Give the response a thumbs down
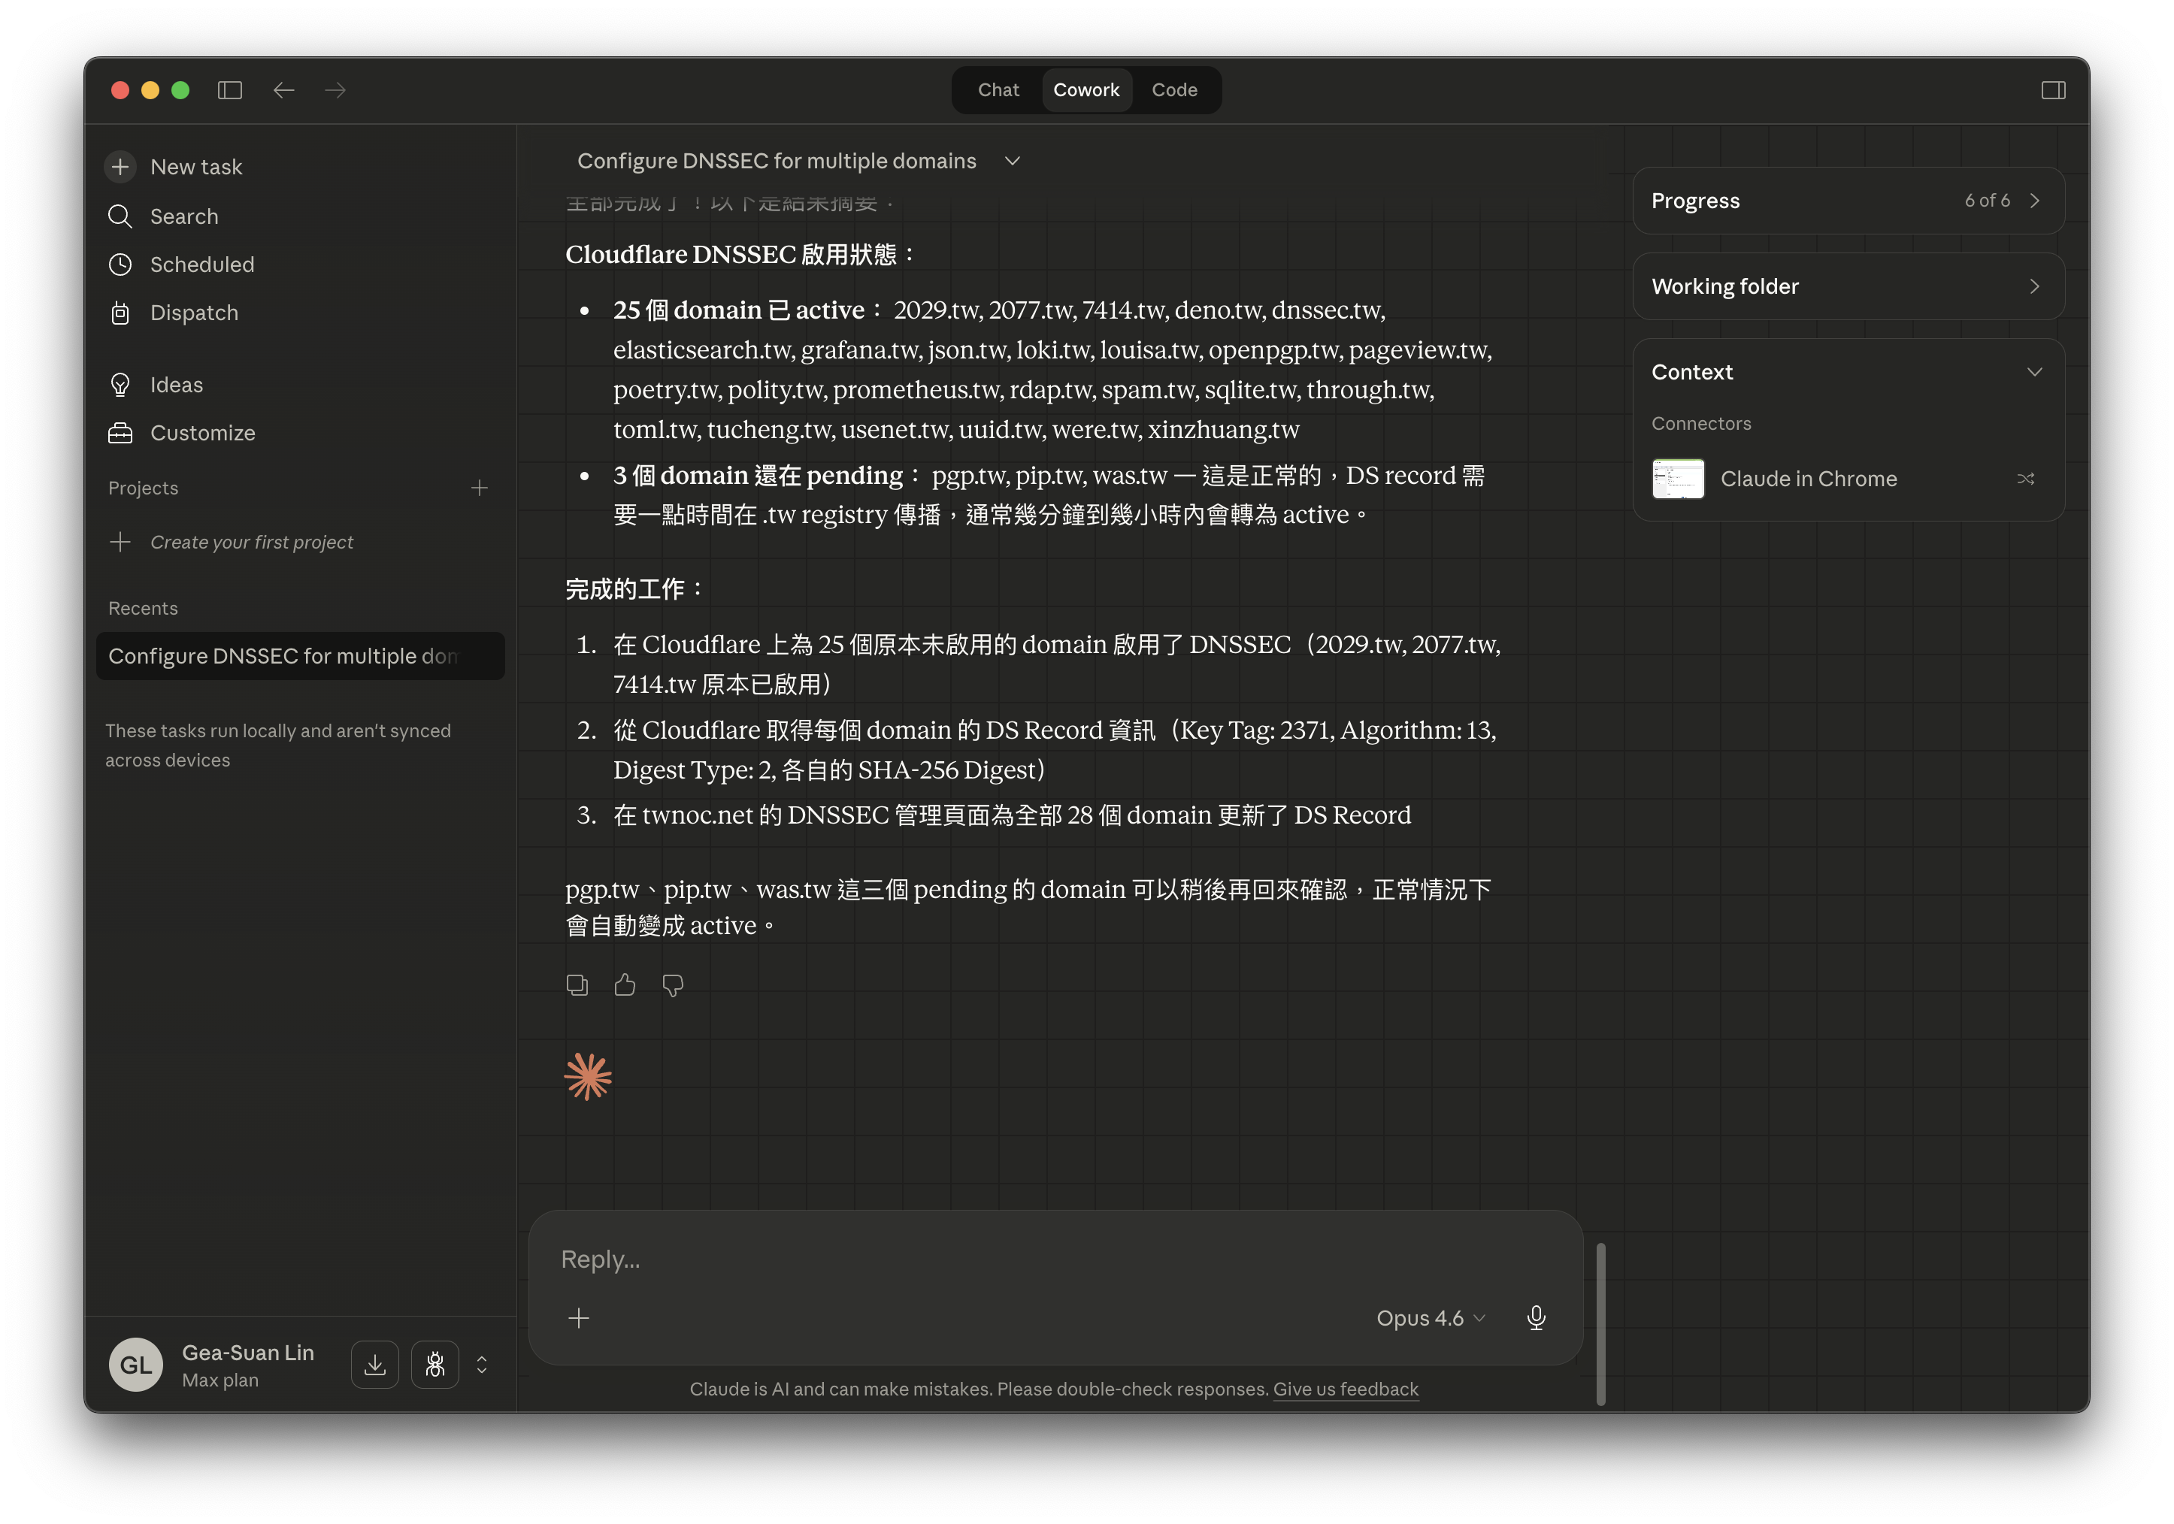 pos(672,985)
